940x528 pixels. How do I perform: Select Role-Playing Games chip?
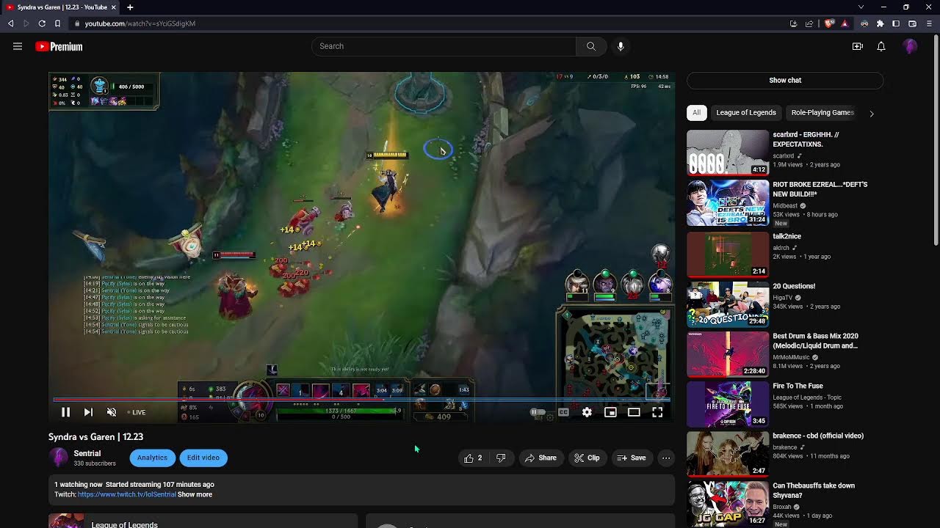tap(822, 112)
